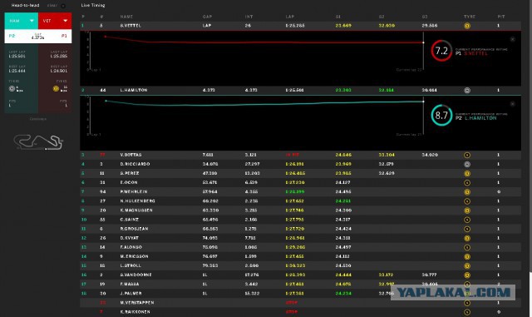Click the Lap 1 point on Vettel's graph

pos(106,37)
